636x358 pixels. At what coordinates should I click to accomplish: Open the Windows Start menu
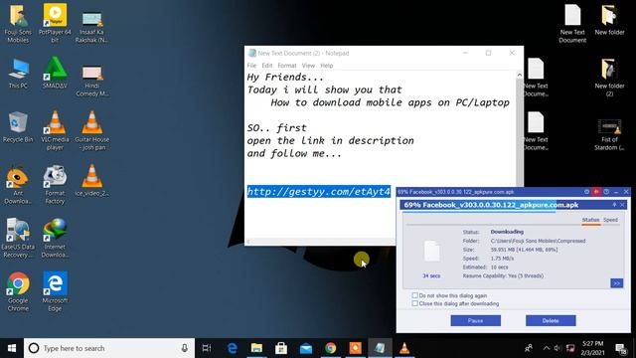12,348
